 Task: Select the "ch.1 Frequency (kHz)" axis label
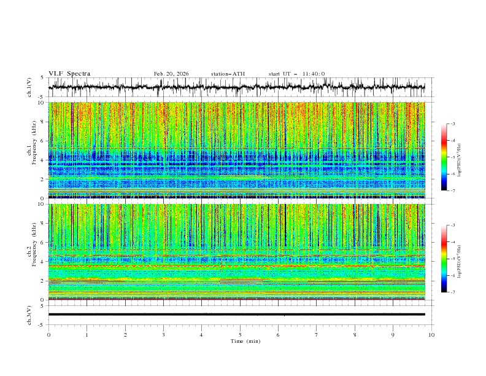coord(32,143)
